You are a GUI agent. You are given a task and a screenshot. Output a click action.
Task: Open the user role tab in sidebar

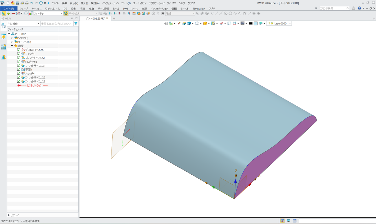3,57
